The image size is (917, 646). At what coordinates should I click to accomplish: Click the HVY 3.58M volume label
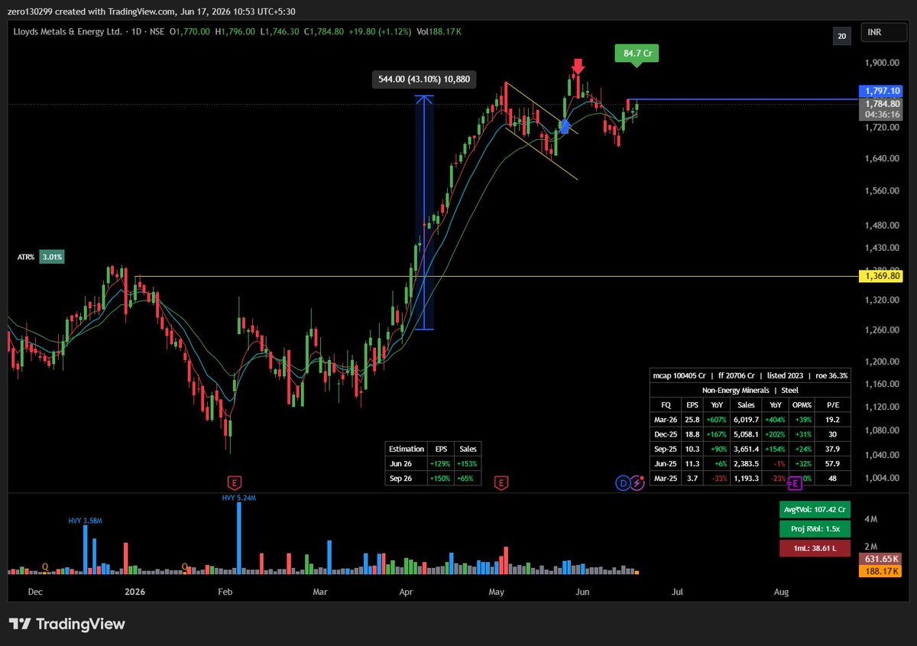tap(84, 521)
